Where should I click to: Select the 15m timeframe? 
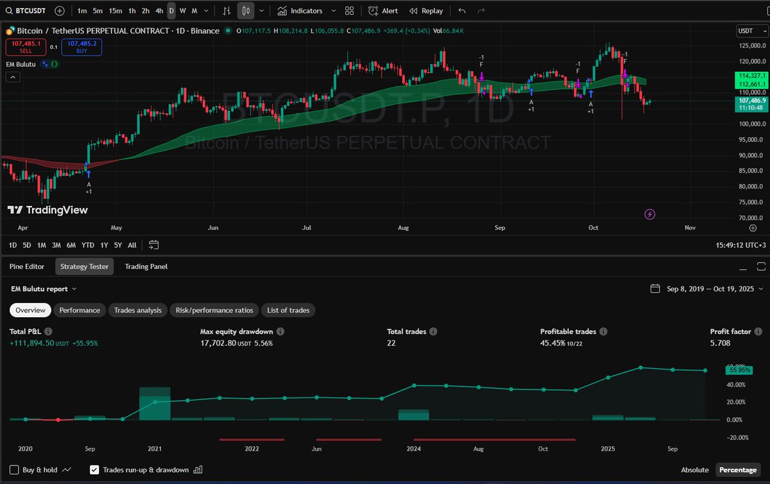click(116, 11)
